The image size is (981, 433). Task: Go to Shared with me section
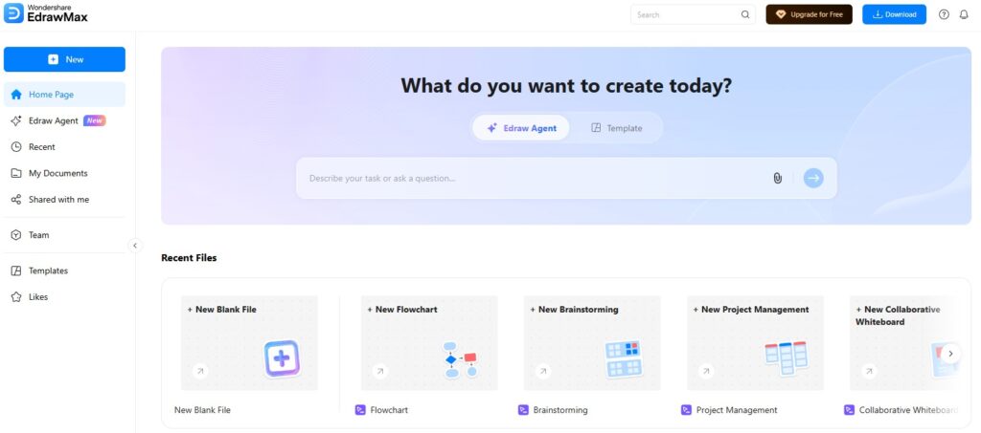click(58, 200)
